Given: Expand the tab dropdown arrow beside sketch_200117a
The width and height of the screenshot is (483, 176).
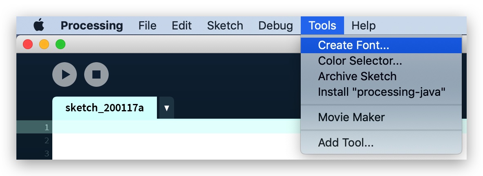Looking at the screenshot, I should pyautogui.click(x=166, y=108).
